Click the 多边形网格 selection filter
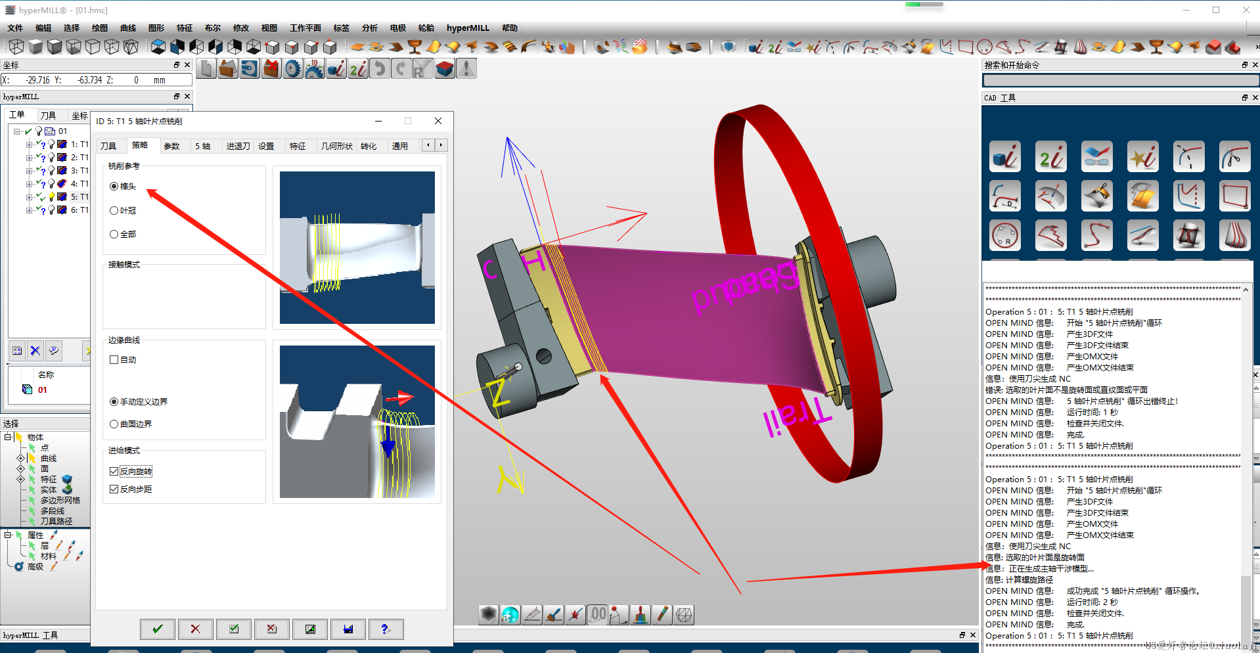The width and height of the screenshot is (1260, 653). (x=60, y=500)
